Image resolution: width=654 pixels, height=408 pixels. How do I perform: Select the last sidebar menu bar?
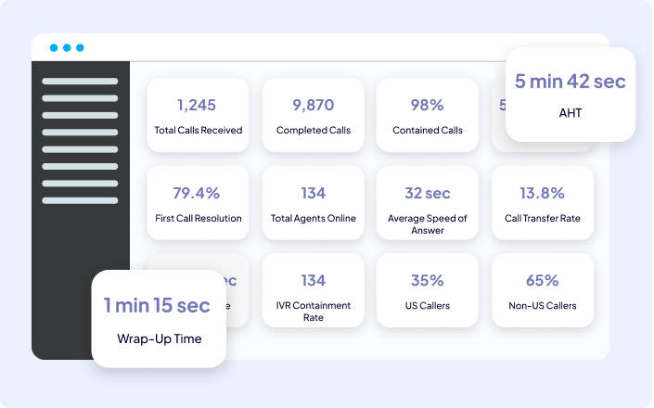click(80, 200)
